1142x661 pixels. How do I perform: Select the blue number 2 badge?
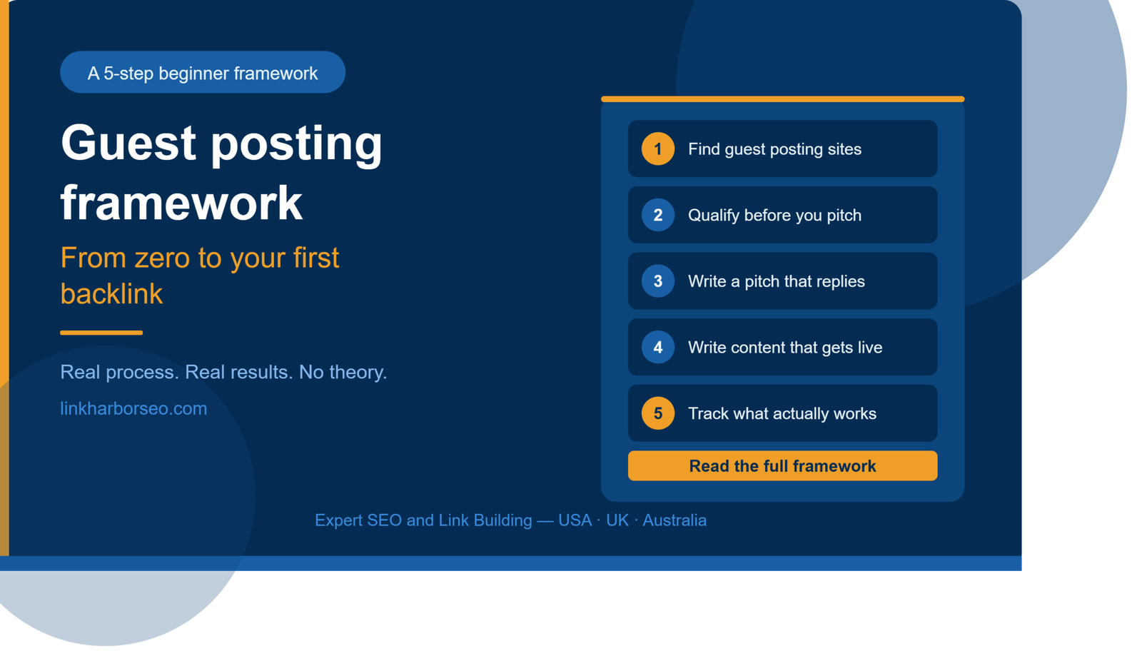[x=657, y=215]
